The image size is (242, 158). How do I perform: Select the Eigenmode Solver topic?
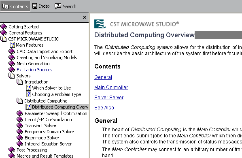(42, 138)
